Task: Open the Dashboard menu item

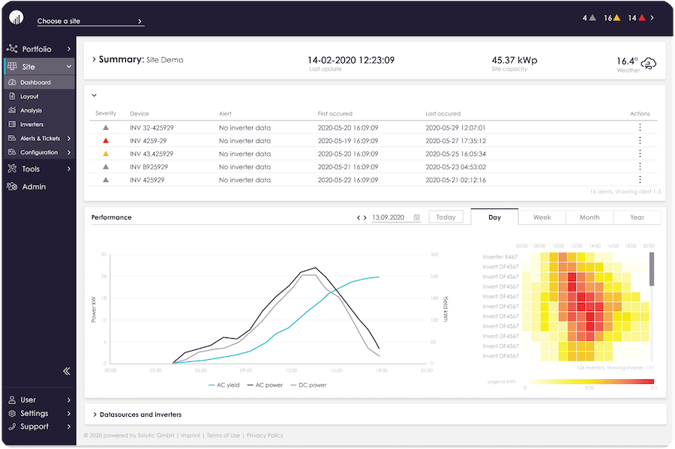Action: (x=39, y=82)
